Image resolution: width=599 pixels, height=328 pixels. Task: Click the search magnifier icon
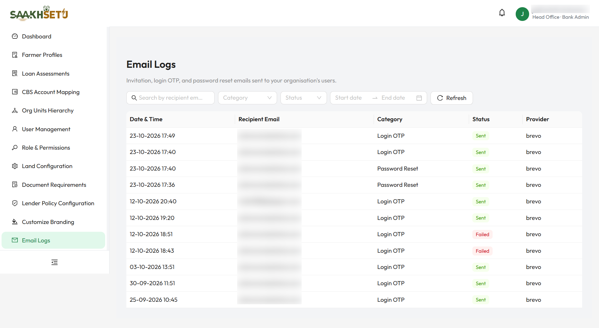[x=134, y=98]
